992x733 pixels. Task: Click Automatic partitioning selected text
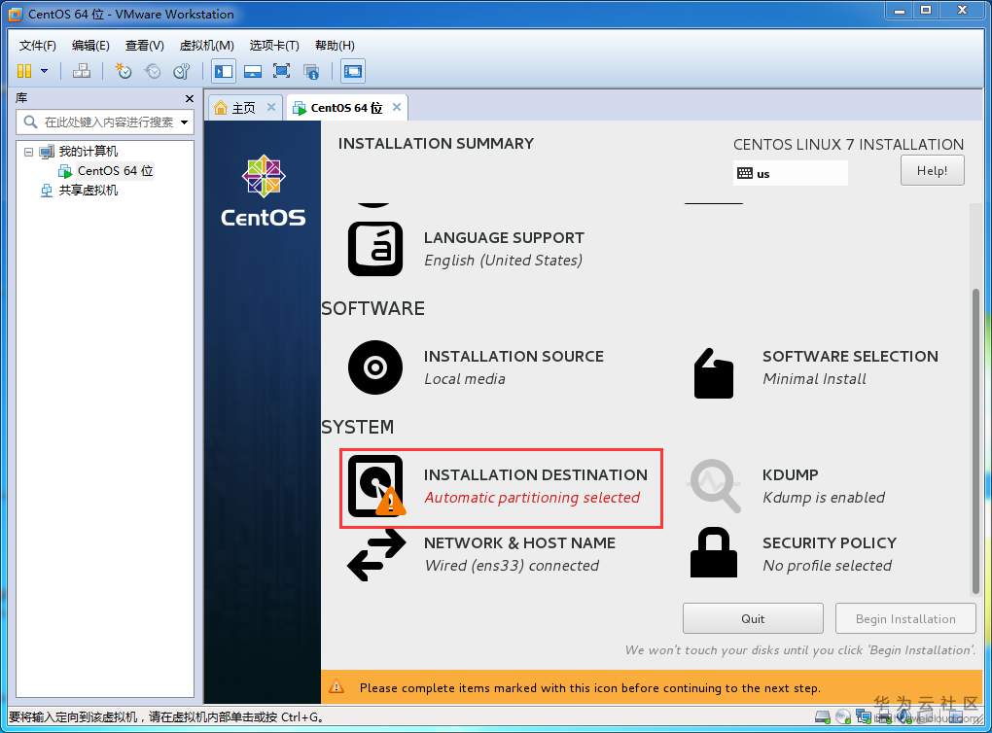(532, 498)
